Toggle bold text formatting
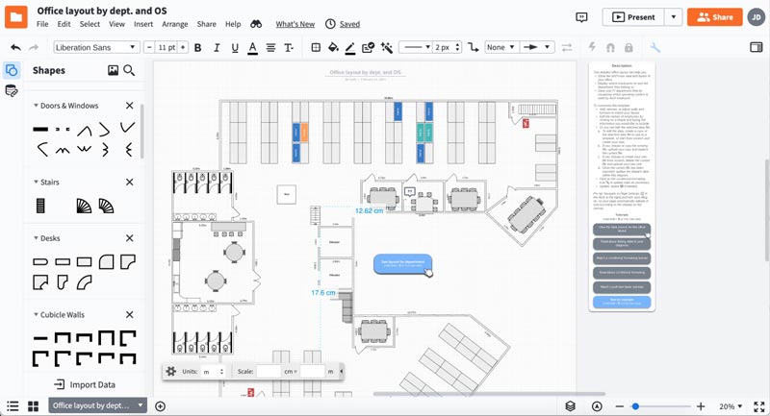770x416 pixels. [x=198, y=47]
